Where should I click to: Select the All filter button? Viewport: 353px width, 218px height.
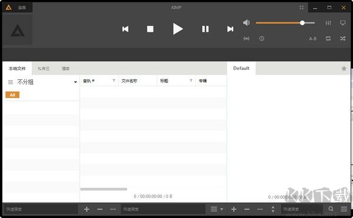(x=12, y=95)
